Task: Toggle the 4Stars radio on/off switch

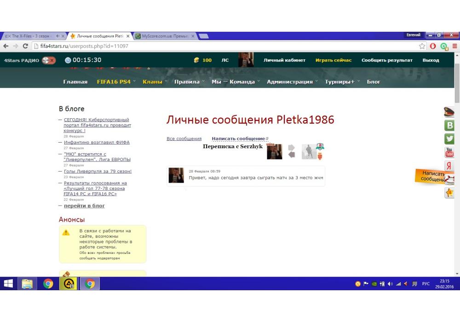Action: [48, 60]
